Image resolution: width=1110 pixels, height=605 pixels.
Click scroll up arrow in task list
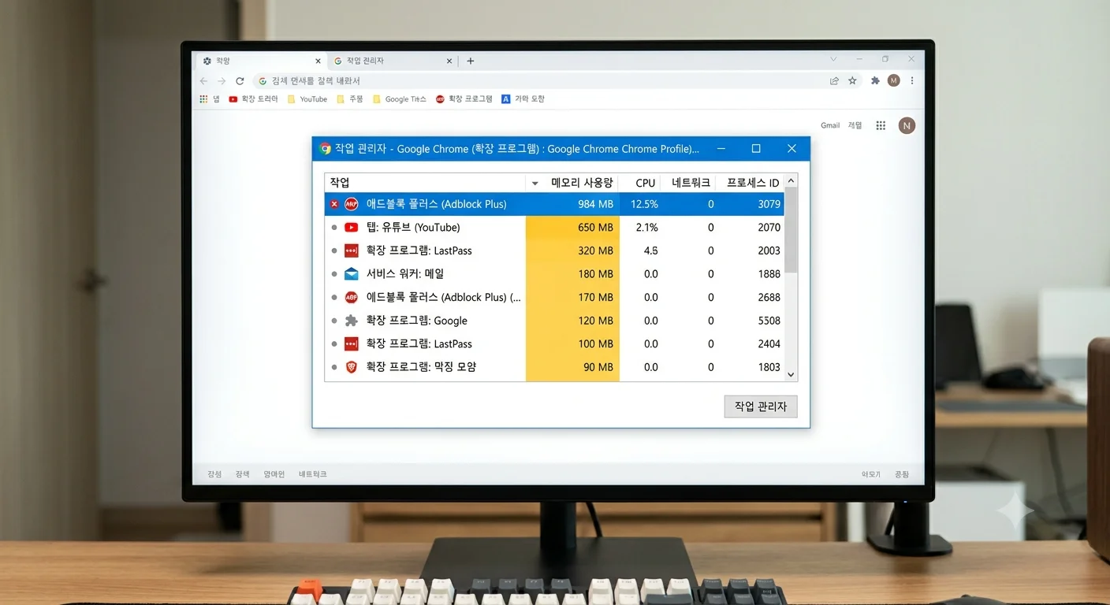792,180
